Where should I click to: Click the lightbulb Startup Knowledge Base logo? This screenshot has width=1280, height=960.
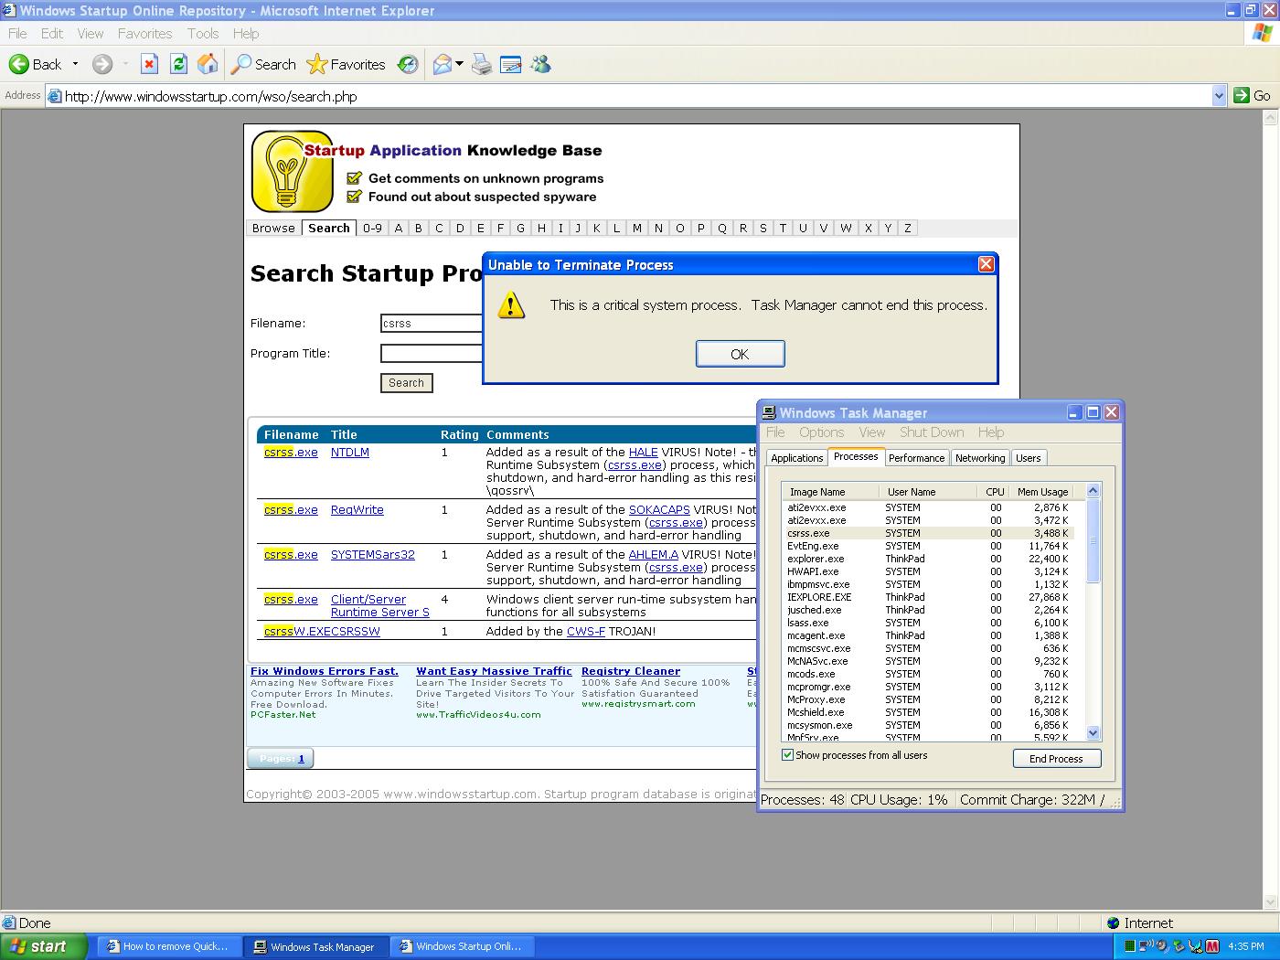(292, 172)
